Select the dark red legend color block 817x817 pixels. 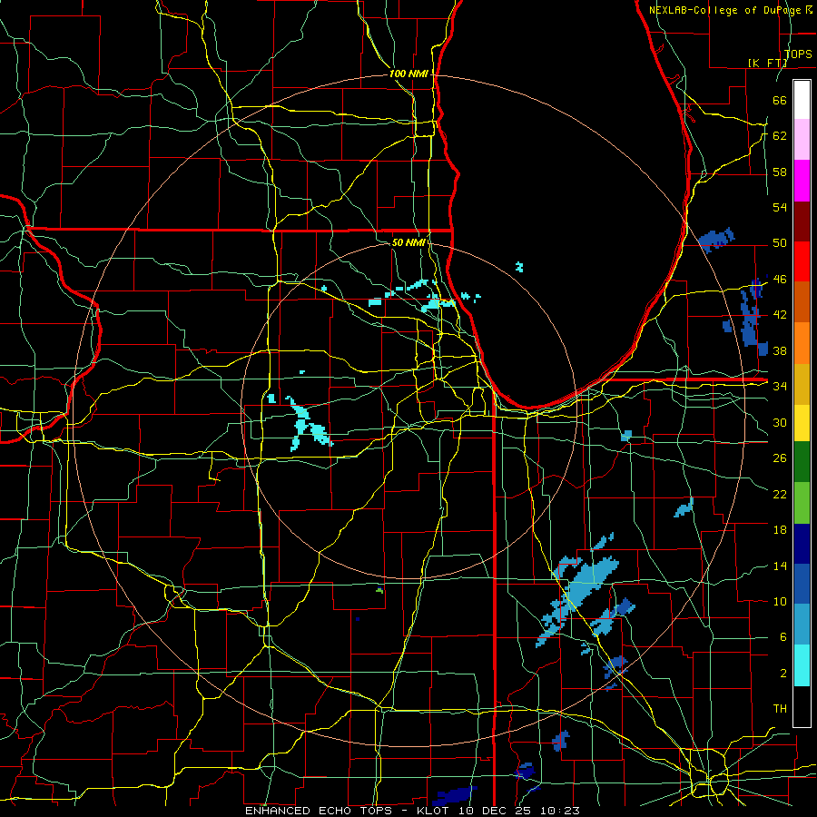coord(802,221)
